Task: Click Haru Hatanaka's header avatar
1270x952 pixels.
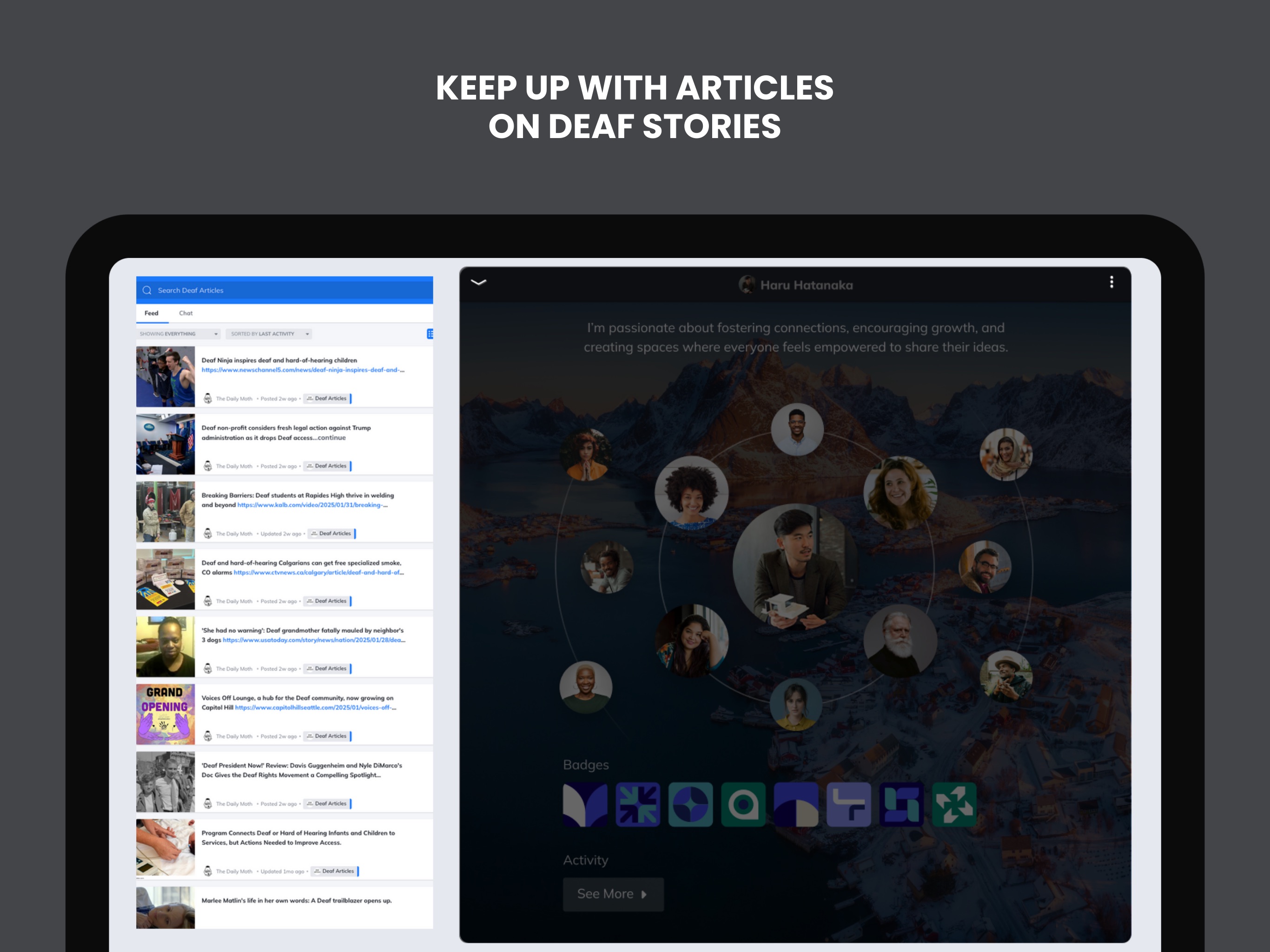Action: pos(747,284)
